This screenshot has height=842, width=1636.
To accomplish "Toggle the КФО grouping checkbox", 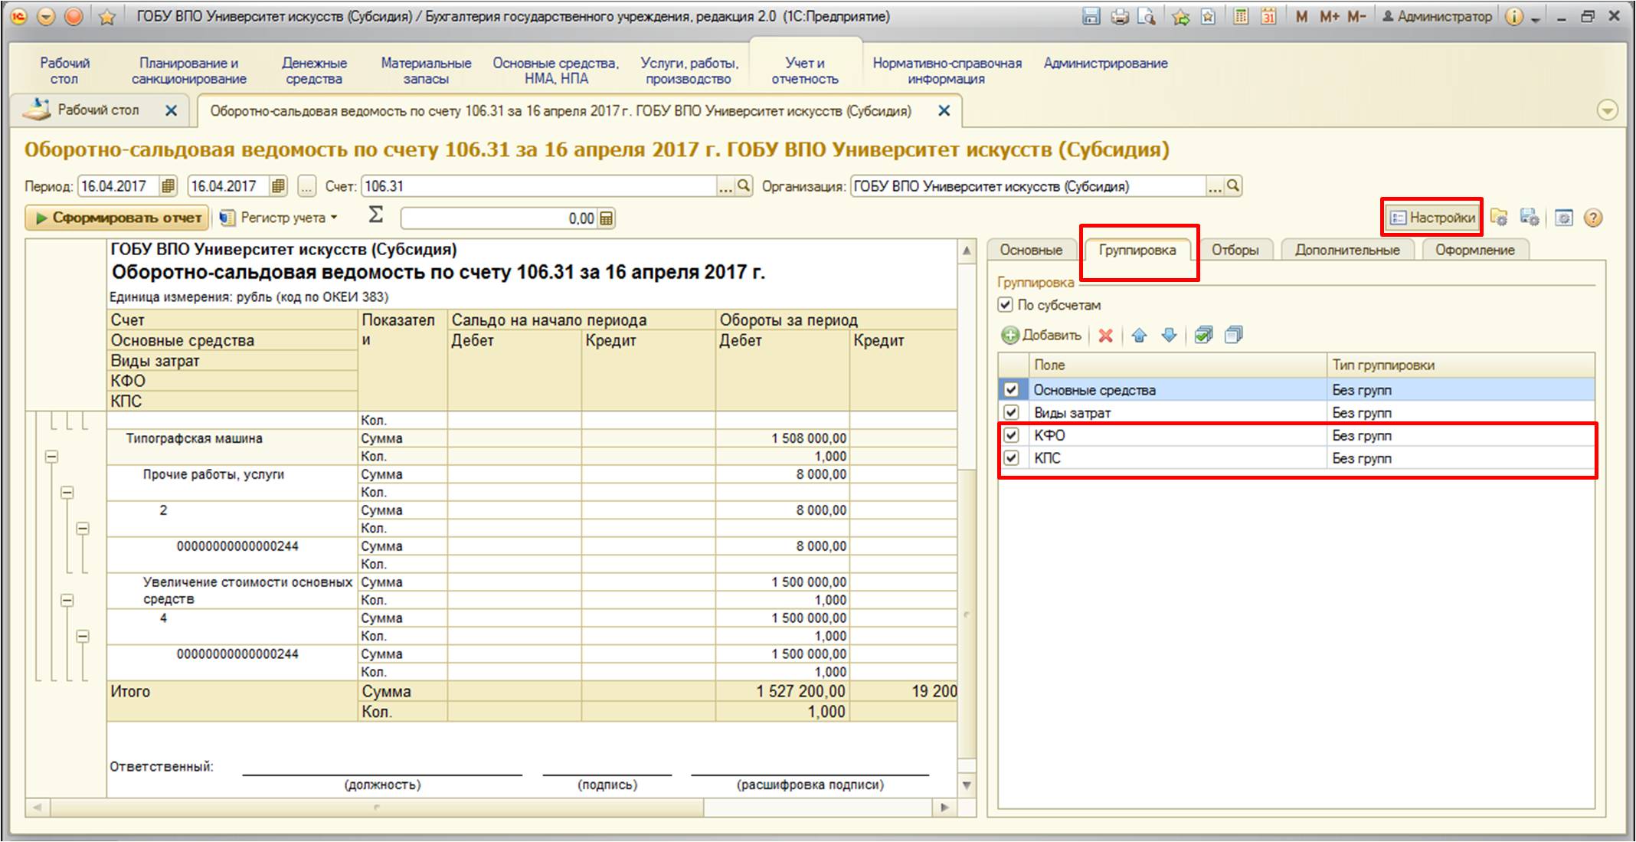I will 1011,435.
